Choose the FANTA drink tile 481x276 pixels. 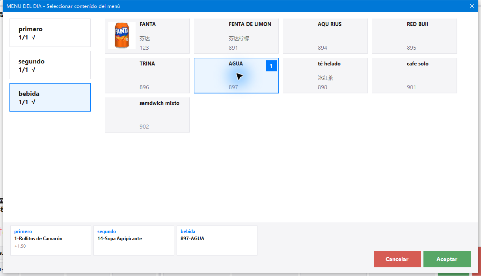[147, 36]
